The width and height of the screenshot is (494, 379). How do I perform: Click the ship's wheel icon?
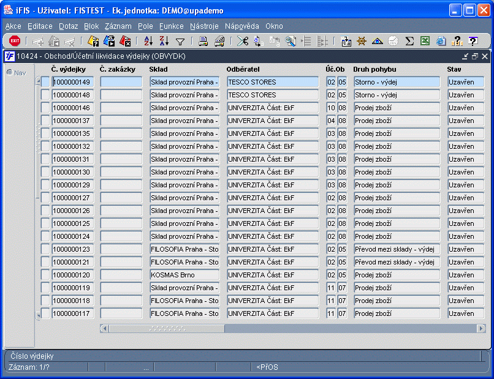point(362,41)
